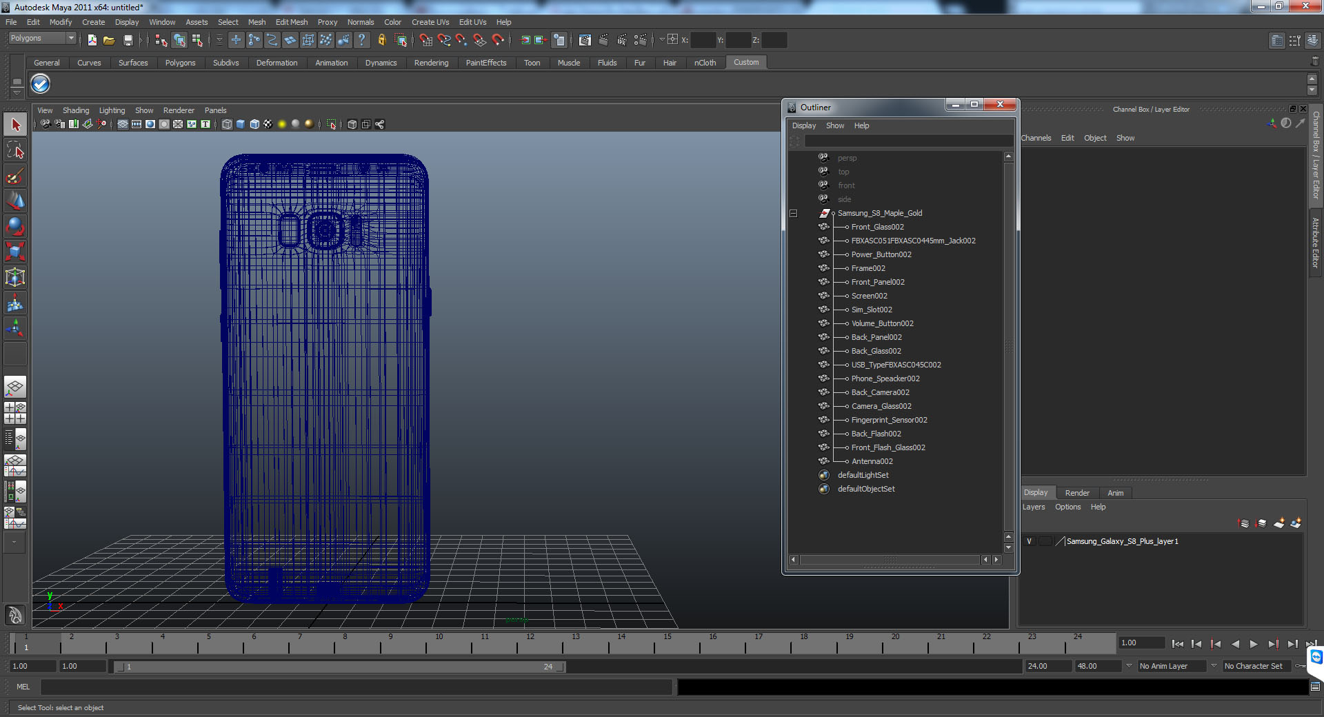Click the open scene folder icon

109,40
